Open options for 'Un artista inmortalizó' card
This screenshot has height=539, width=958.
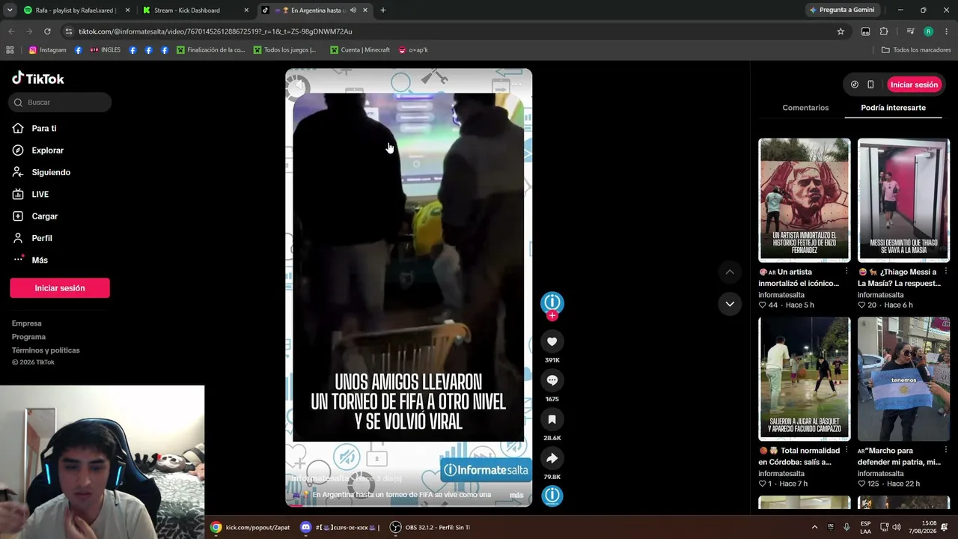tap(846, 272)
